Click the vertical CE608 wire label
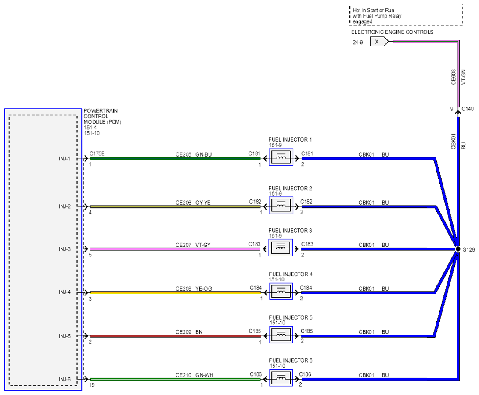Viewport: 479px width, 395px height. 454,77
